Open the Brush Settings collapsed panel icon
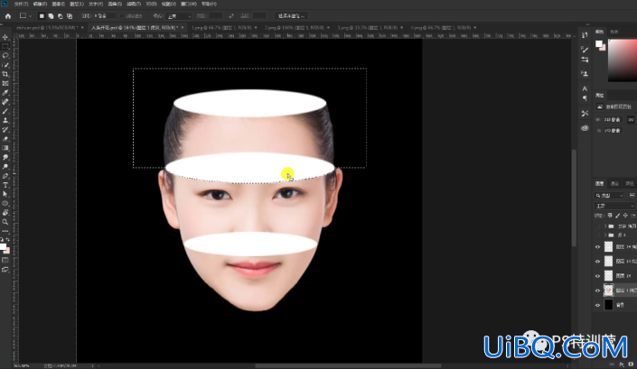 [585, 50]
